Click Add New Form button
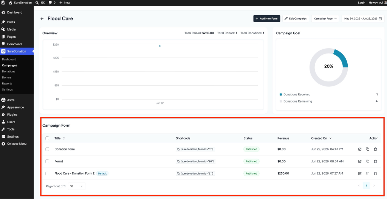The height and width of the screenshot is (199, 387). [266, 18]
